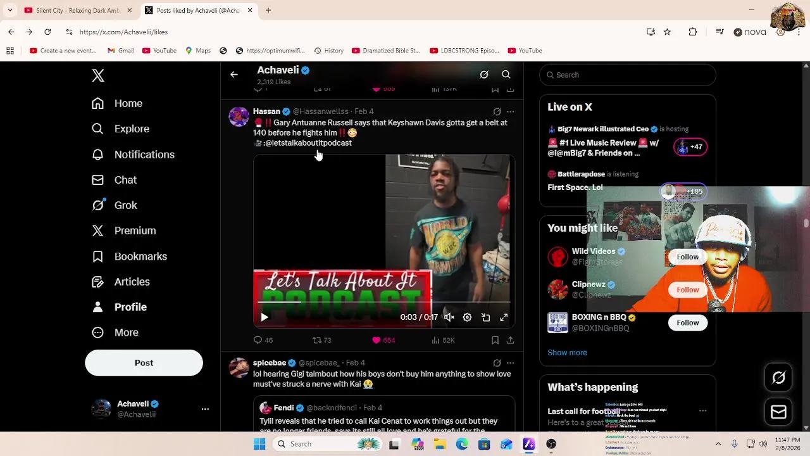The height and width of the screenshot is (456, 810).
Task: Click the video progress bar
Action: coord(384,303)
